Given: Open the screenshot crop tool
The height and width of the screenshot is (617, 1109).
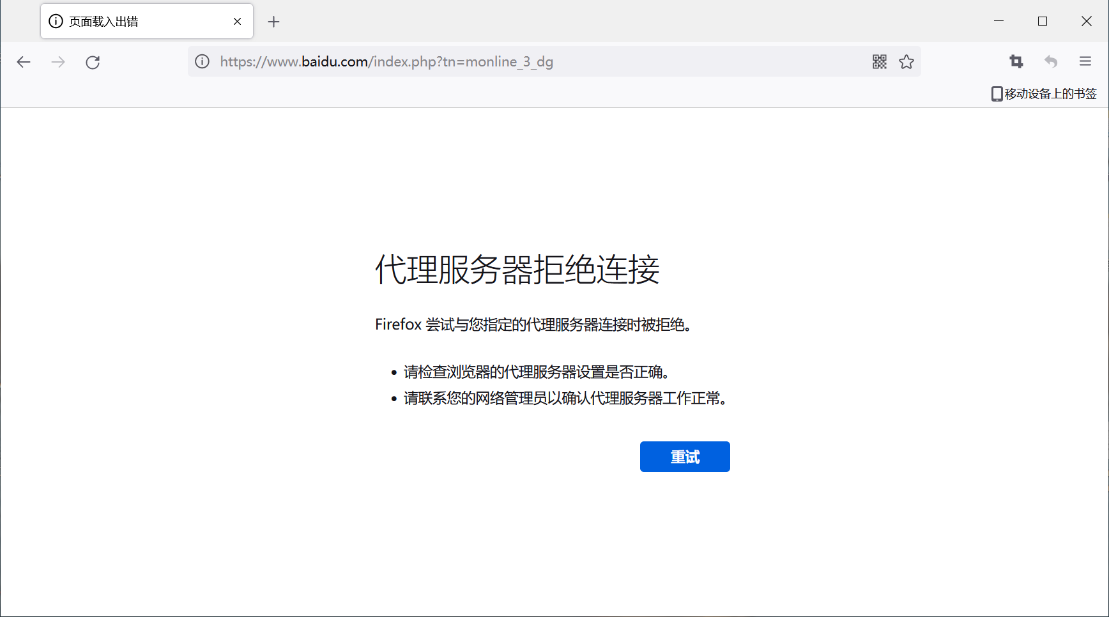Looking at the screenshot, I should 1016,61.
